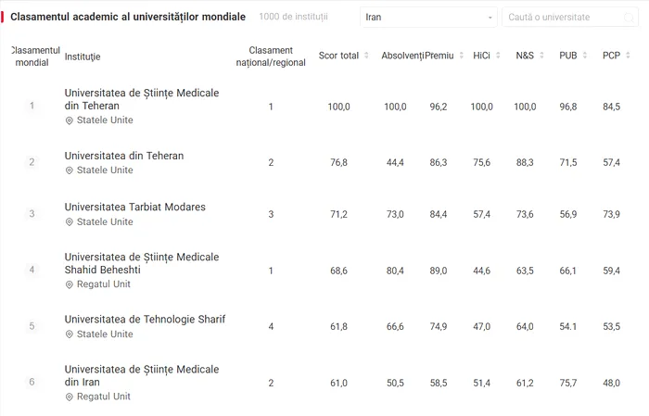Click the Instituție column header
The width and height of the screenshot is (649, 416).
click(83, 57)
